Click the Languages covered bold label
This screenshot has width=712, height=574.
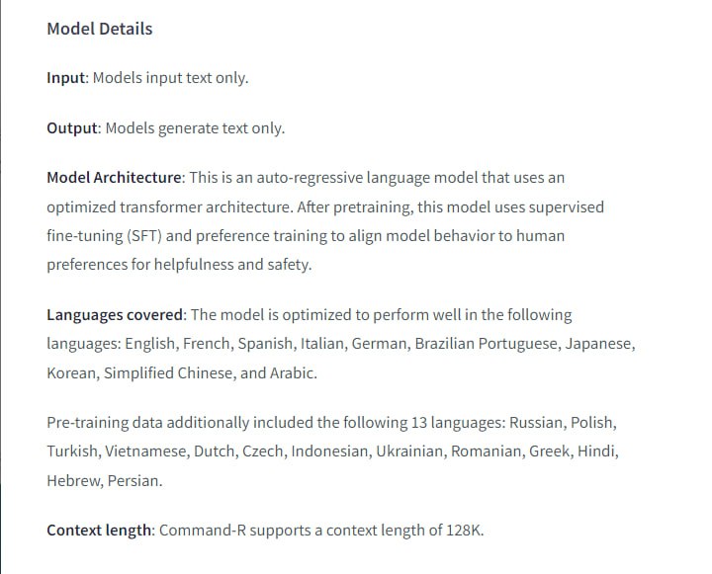[x=115, y=315]
